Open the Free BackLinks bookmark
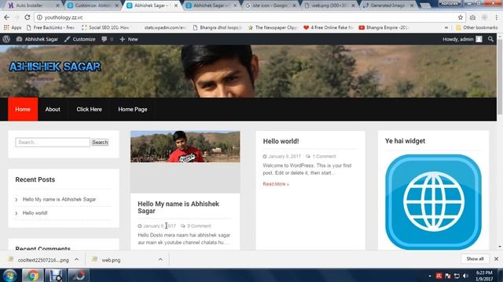 click(50, 27)
